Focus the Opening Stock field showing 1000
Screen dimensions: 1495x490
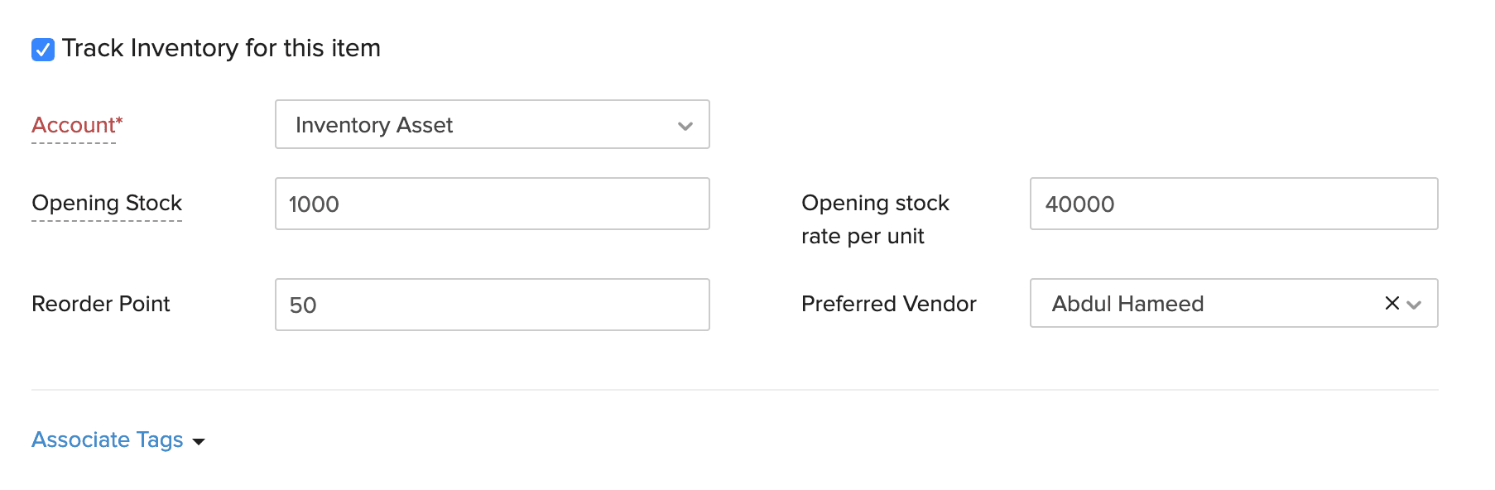492,204
